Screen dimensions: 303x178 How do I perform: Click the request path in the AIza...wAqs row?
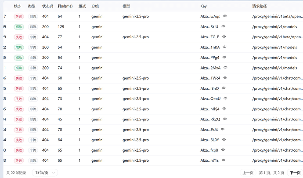(x=277, y=16)
